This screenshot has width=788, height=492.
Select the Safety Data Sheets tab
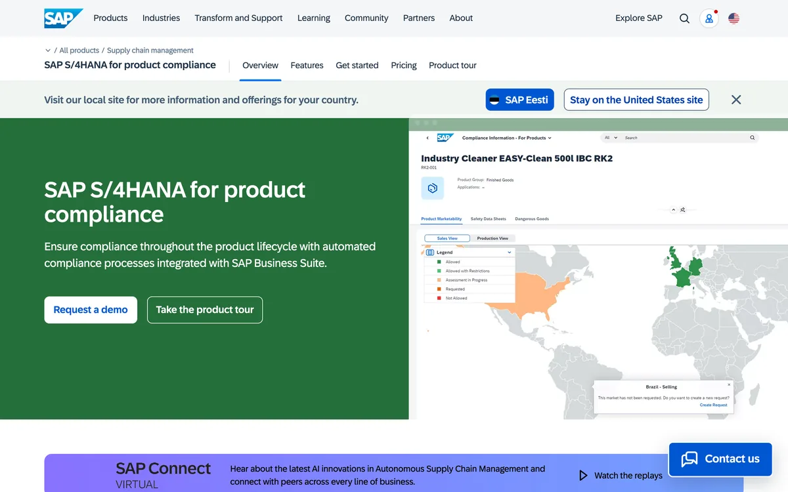[x=488, y=219]
